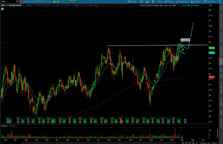The width and height of the screenshot is (223, 144).
Task: Open chart settings gear icon
Action: (x=153, y=2)
